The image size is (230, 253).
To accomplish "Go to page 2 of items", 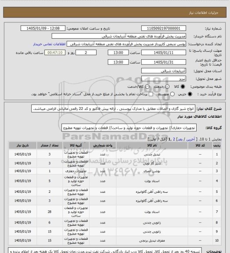I will click(x=174, y=139).
